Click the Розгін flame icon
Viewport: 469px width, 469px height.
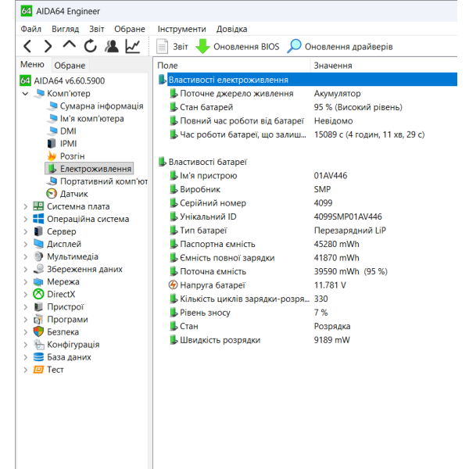click(x=52, y=156)
